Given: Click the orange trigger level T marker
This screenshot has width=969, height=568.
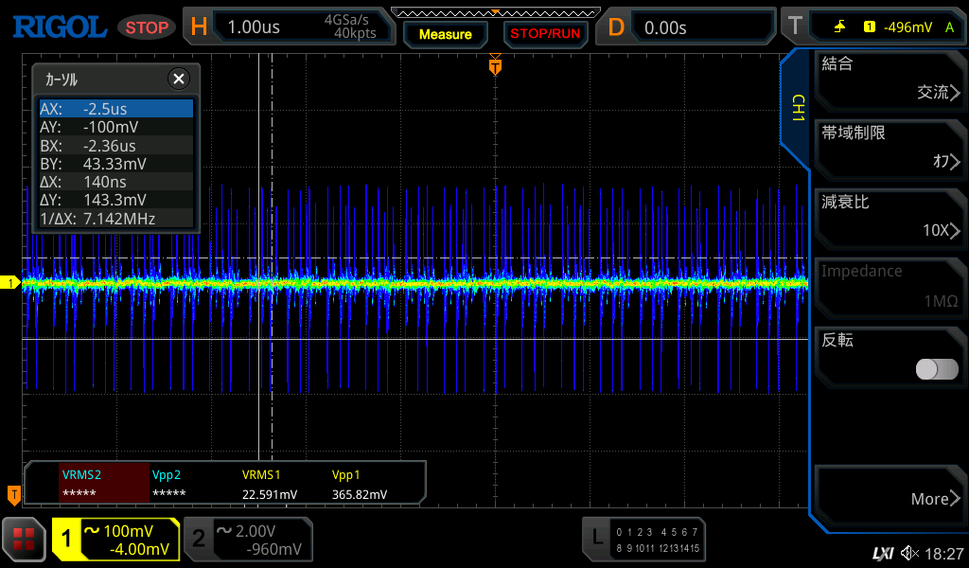Looking at the screenshot, I should click(13, 494).
